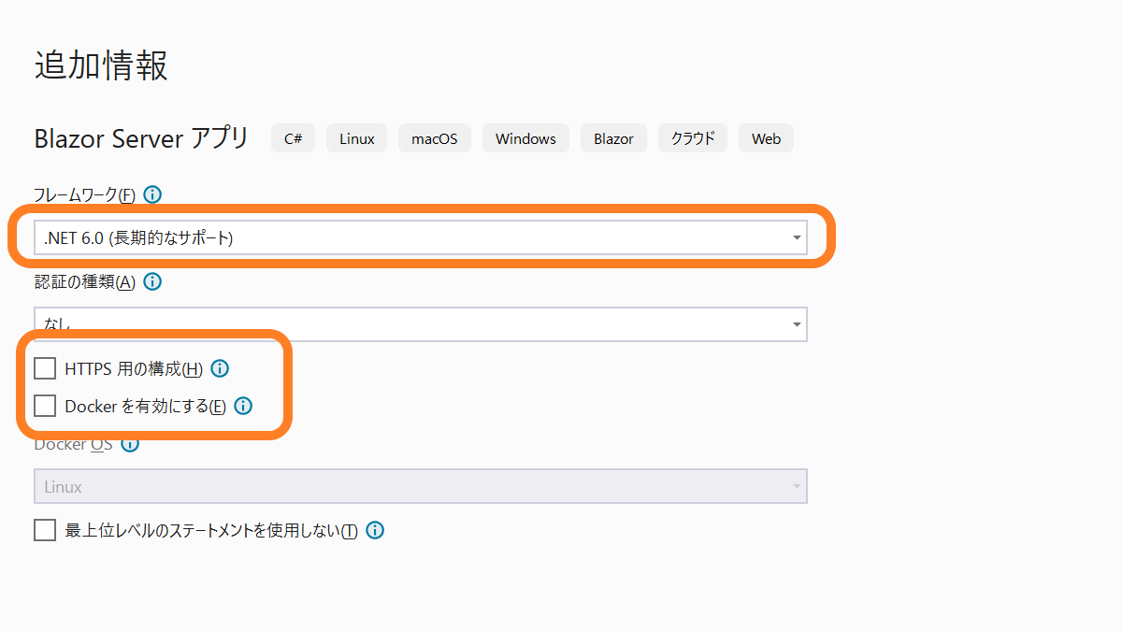Click the Docker OS label
The width and height of the screenshot is (1122, 631).
click(x=73, y=444)
